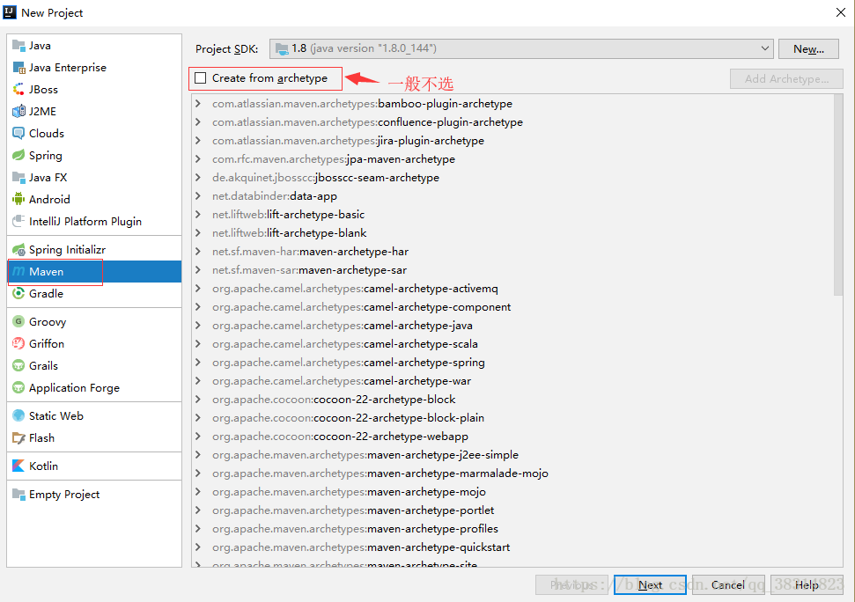The image size is (855, 602).
Task: Click the Spring leaf icon
Action: click(x=18, y=155)
